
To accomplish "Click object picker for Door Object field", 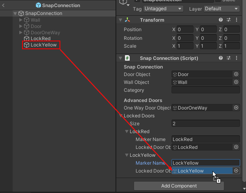I will [236, 74].
